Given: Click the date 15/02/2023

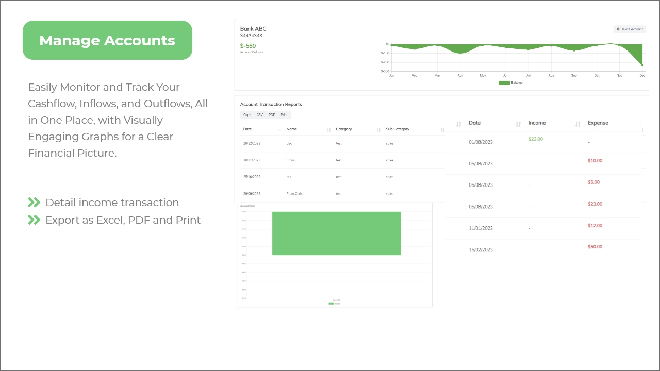Looking at the screenshot, I should point(481,250).
